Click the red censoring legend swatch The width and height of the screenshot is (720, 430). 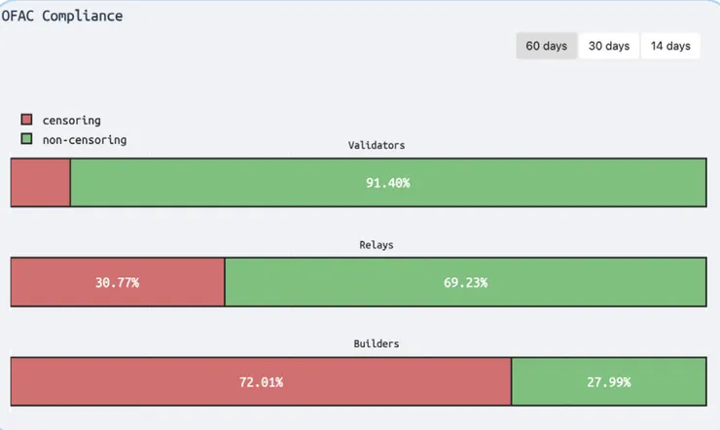click(26, 121)
